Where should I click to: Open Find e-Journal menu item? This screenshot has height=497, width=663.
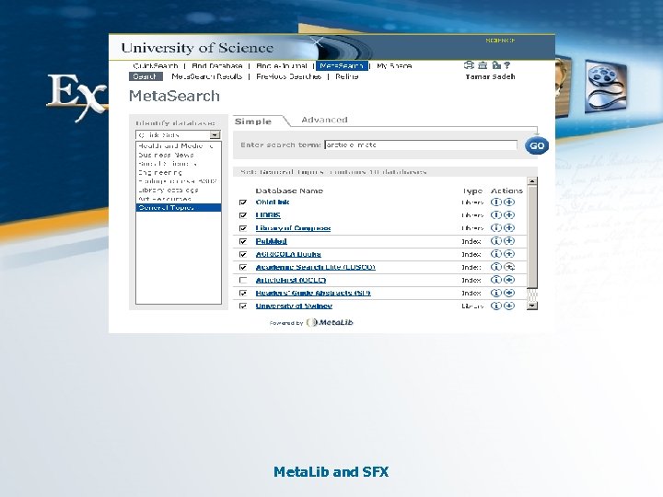pos(282,66)
